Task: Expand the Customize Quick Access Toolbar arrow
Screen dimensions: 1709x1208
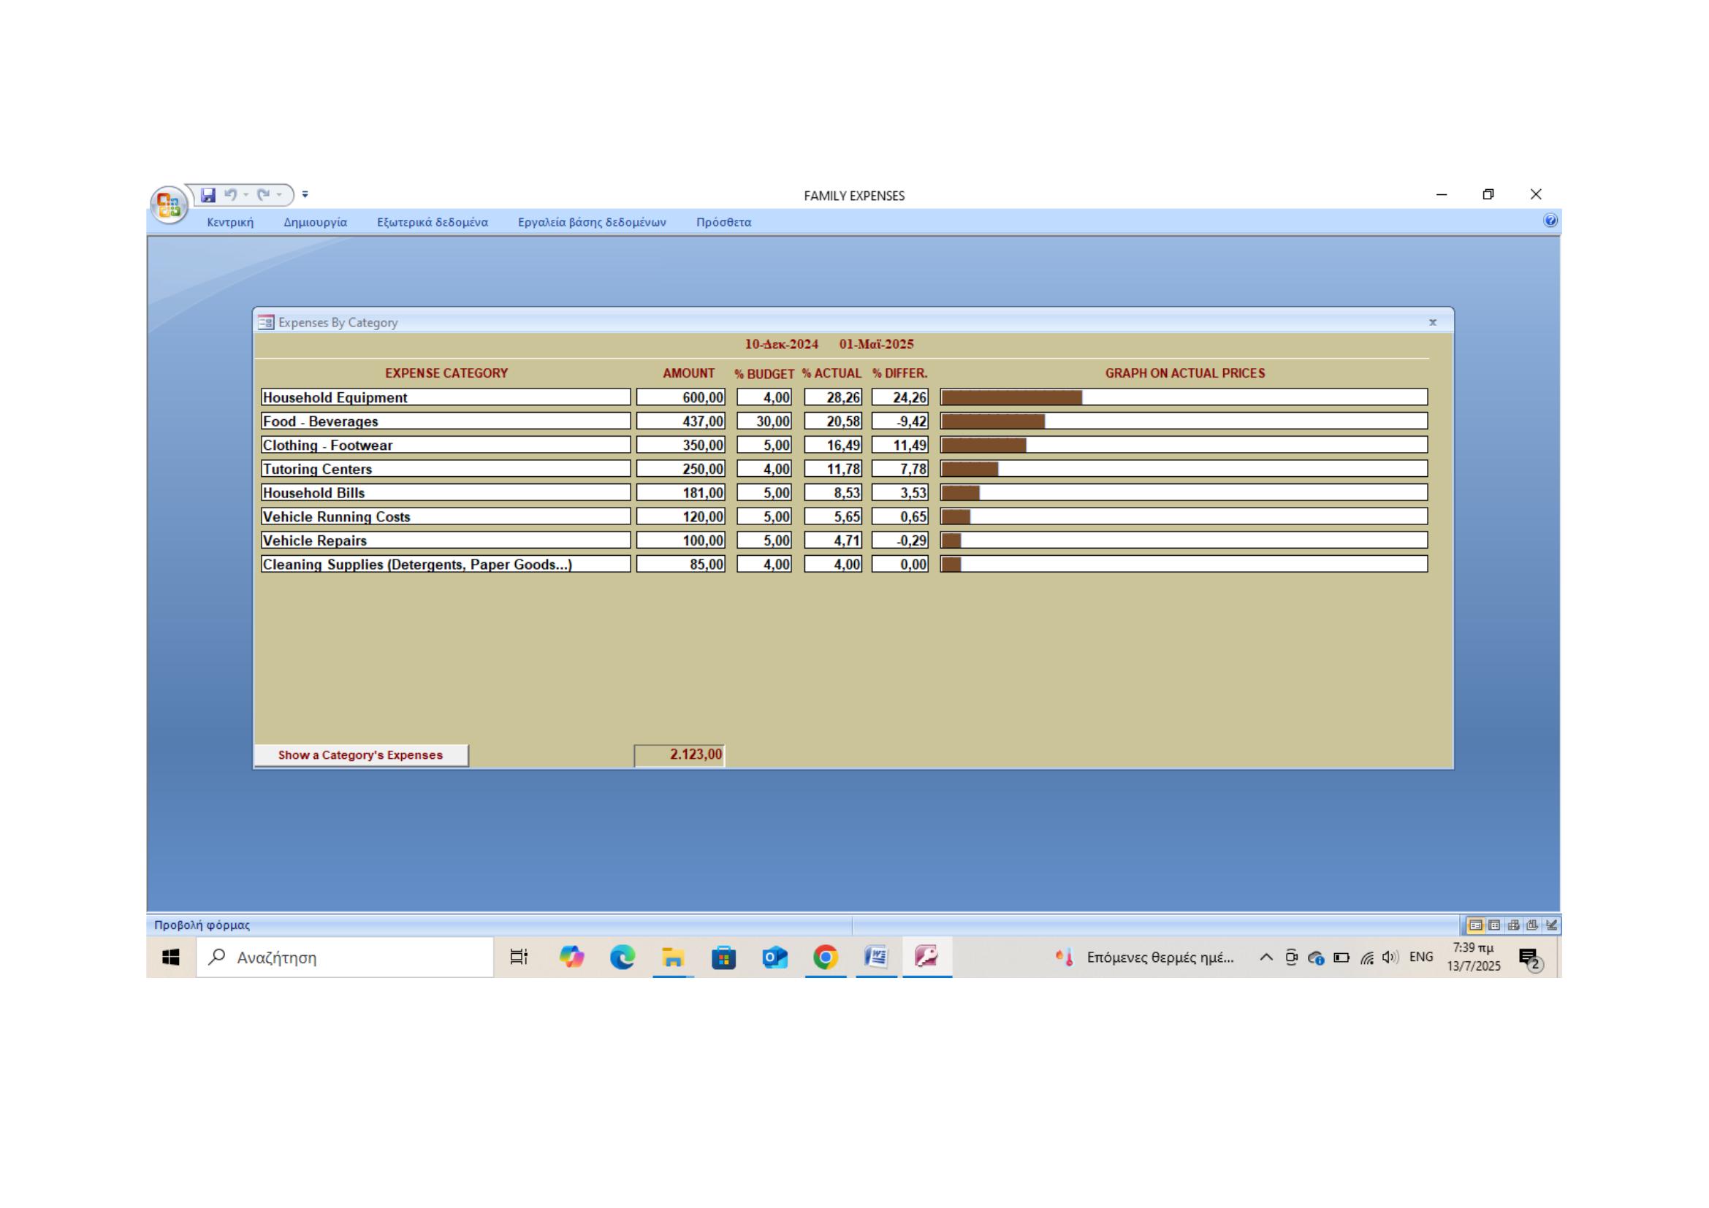Action: click(305, 195)
